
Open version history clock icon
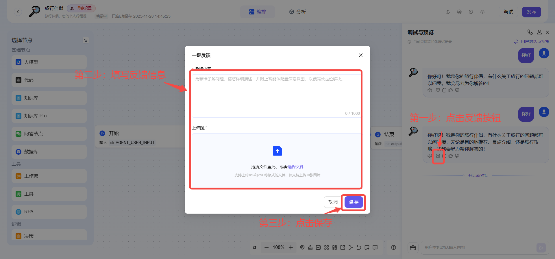tap(471, 12)
